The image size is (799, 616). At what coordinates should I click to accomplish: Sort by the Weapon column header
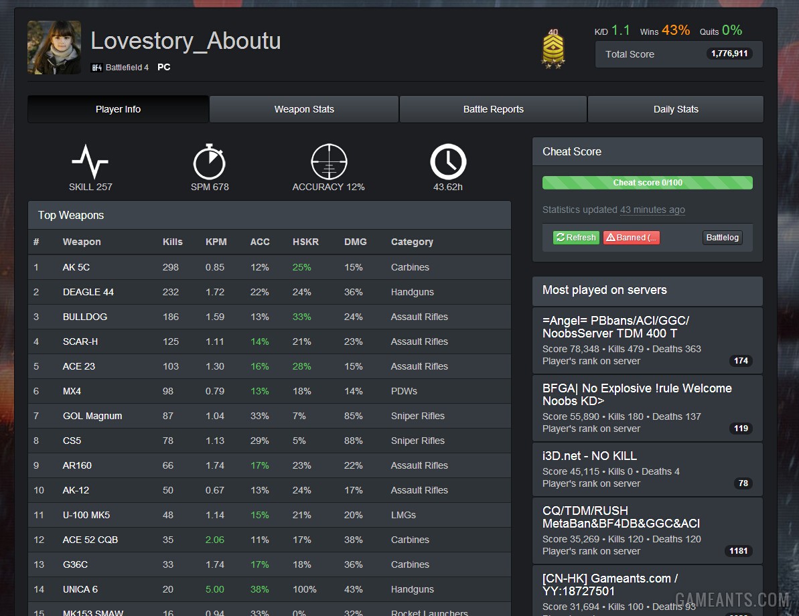[x=82, y=242]
